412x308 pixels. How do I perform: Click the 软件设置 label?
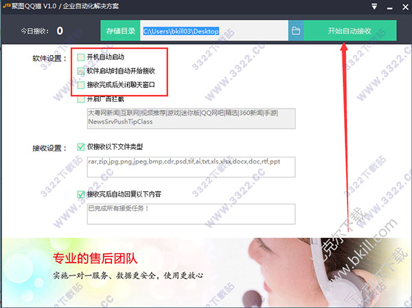[49, 58]
